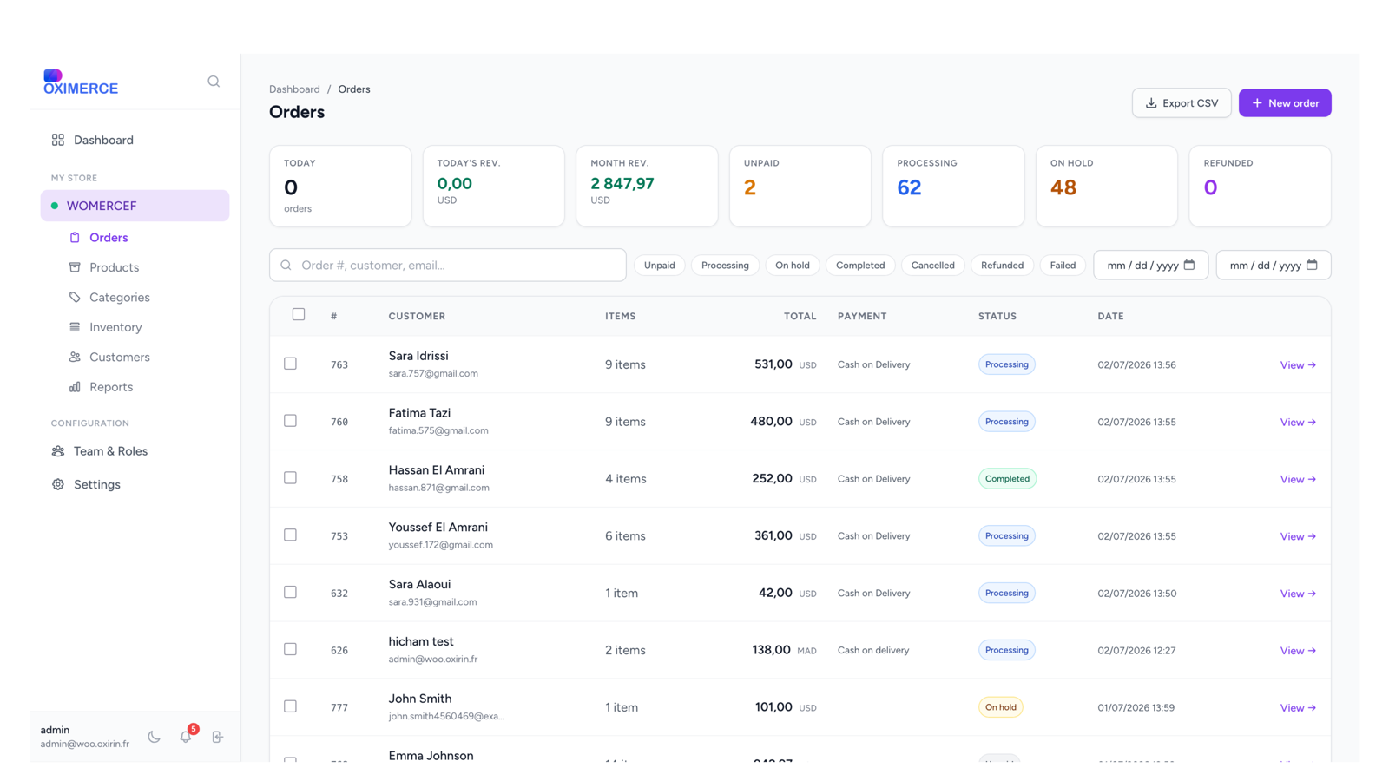
Task: Focus the order search input field
Action: [x=448, y=266]
